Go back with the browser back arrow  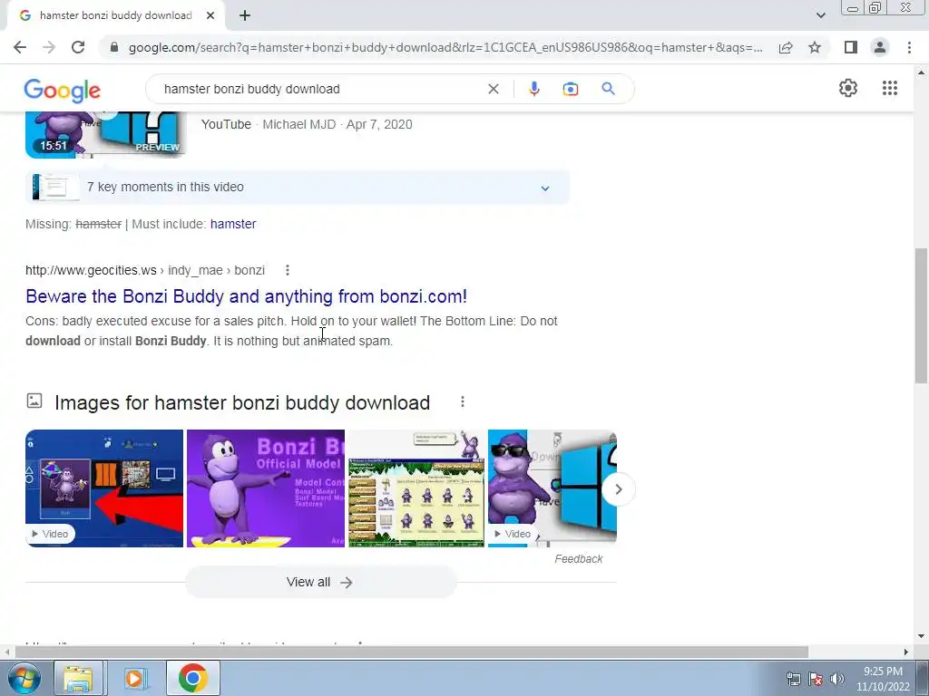20,47
